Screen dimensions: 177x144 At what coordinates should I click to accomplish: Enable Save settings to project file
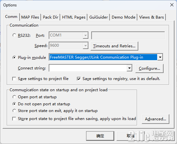point(14,79)
